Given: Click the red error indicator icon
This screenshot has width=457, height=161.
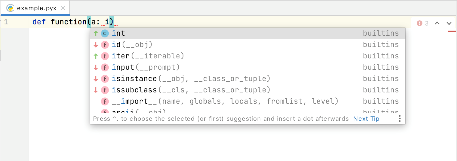Looking at the screenshot, I should (420, 23).
